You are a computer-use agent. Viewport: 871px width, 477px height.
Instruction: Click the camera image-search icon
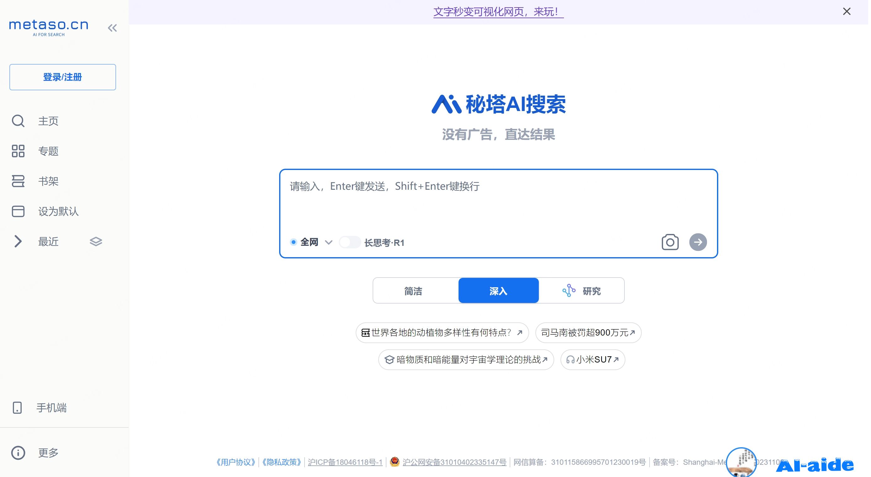670,242
